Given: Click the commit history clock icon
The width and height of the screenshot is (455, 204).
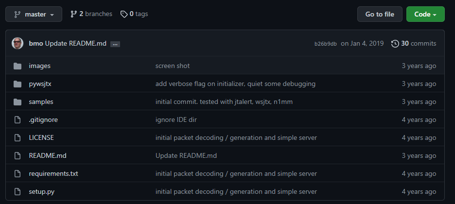Looking at the screenshot, I should 395,44.
